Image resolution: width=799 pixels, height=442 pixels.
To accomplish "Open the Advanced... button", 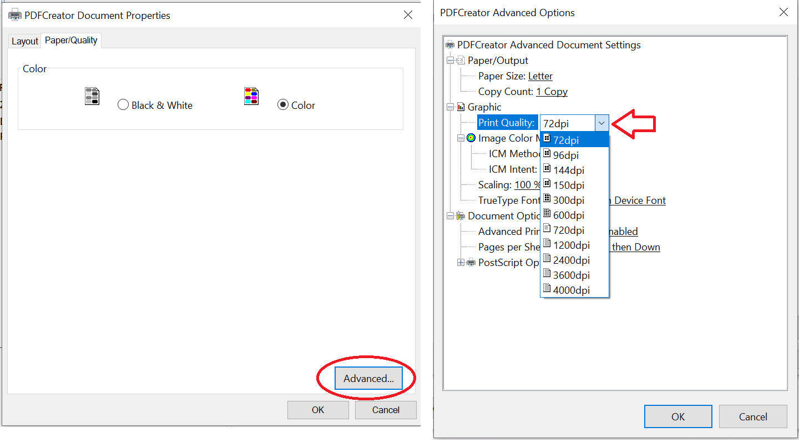I will pyautogui.click(x=368, y=378).
